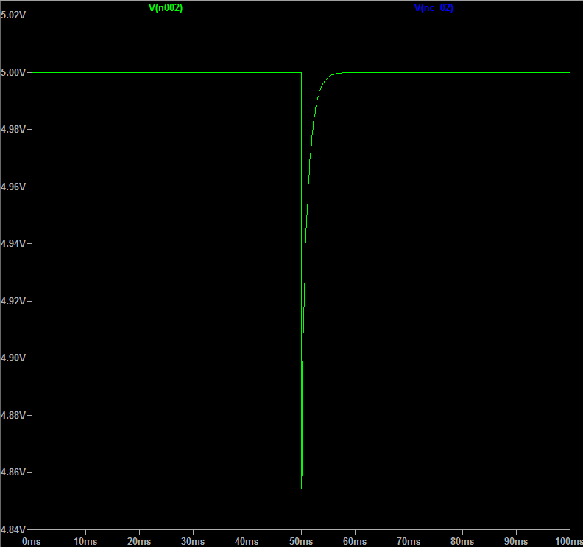583x547 pixels.
Task: Click the bottom tip of the green voltage dip
Action: pos(301,488)
